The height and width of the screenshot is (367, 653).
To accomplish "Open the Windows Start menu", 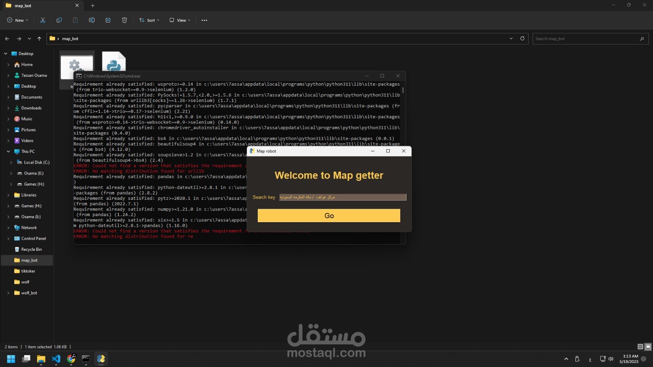I will (x=11, y=359).
